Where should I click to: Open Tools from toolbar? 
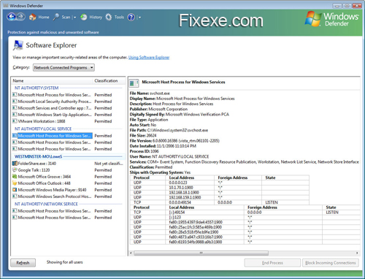click(x=119, y=17)
